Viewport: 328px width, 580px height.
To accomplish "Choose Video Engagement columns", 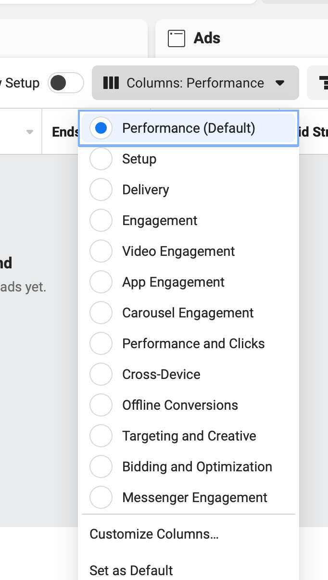I will (189, 251).
